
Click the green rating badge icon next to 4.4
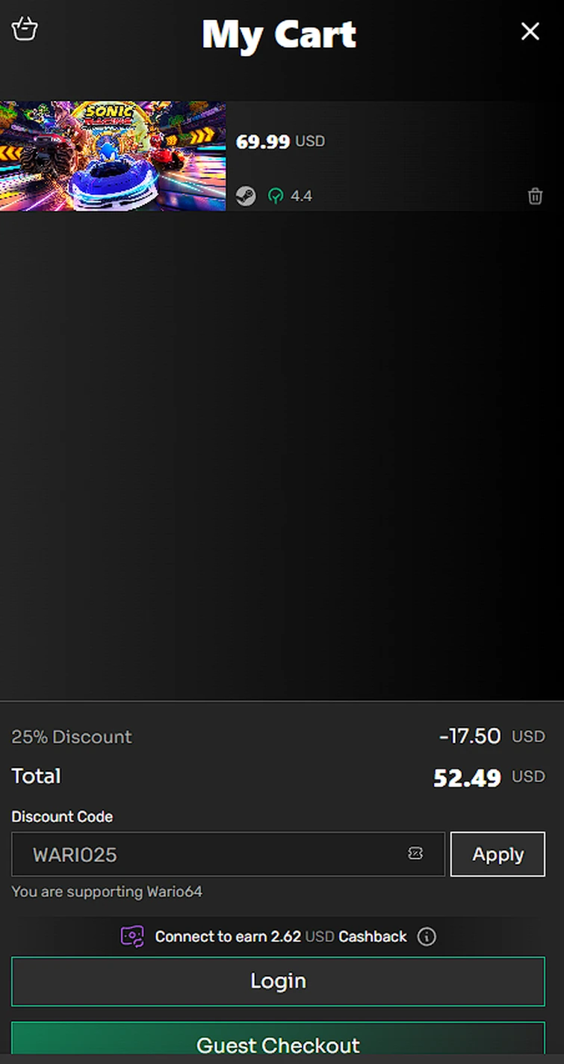point(275,196)
